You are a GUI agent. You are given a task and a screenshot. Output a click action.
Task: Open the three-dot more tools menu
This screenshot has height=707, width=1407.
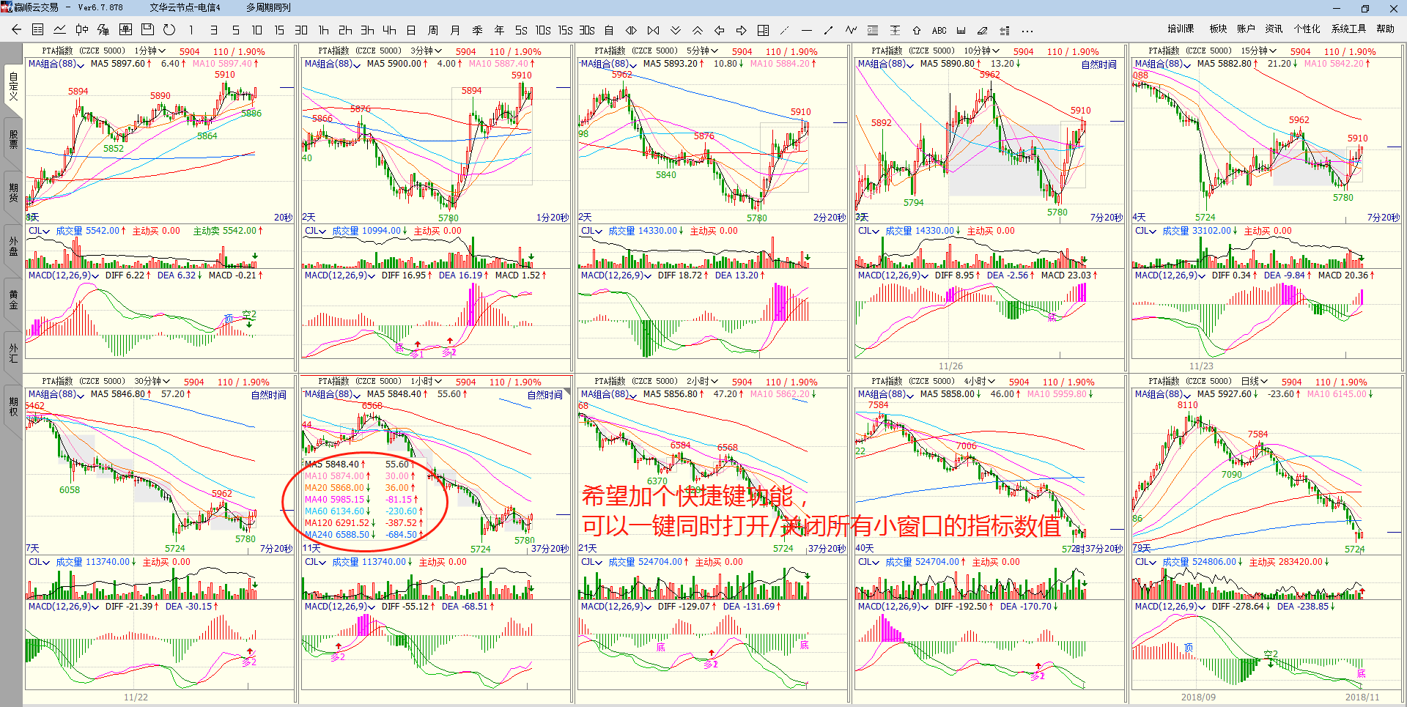point(1027,31)
